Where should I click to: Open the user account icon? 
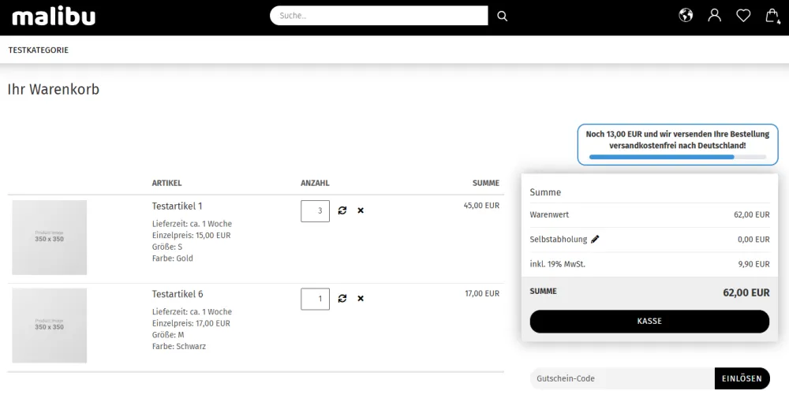tap(715, 16)
